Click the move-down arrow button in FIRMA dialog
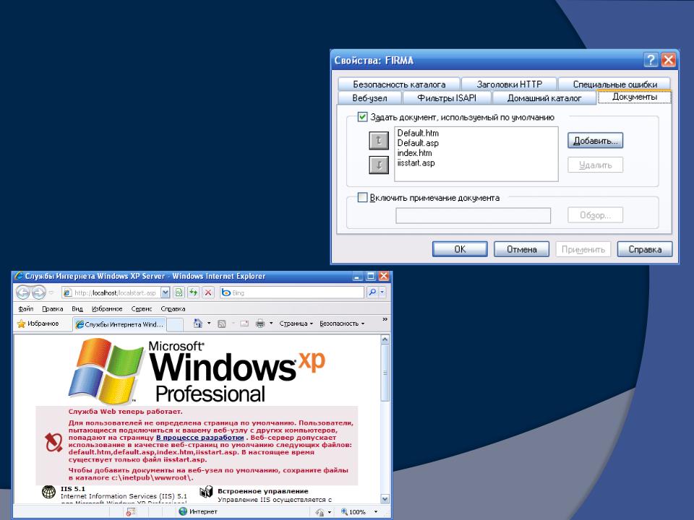Screen dimensions: 694x520 pyautogui.click(x=379, y=165)
